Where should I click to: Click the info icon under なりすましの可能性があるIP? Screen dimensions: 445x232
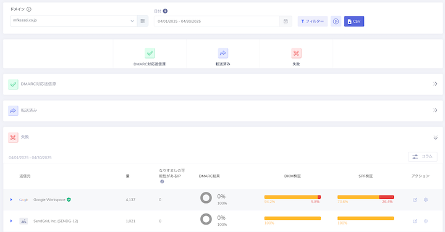coord(162,181)
